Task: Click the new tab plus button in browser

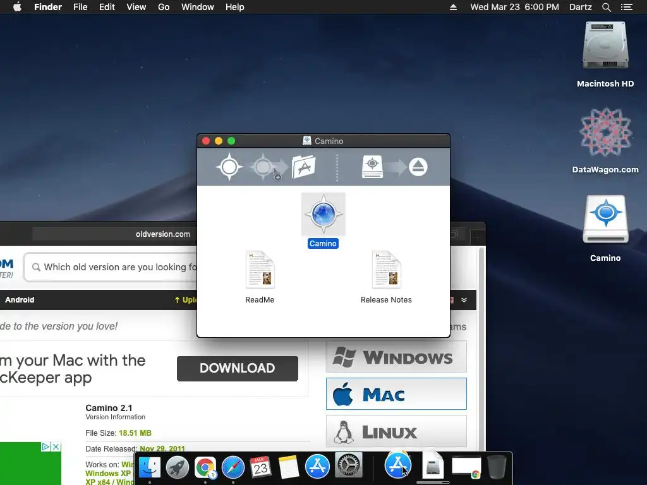Action: [x=478, y=237]
